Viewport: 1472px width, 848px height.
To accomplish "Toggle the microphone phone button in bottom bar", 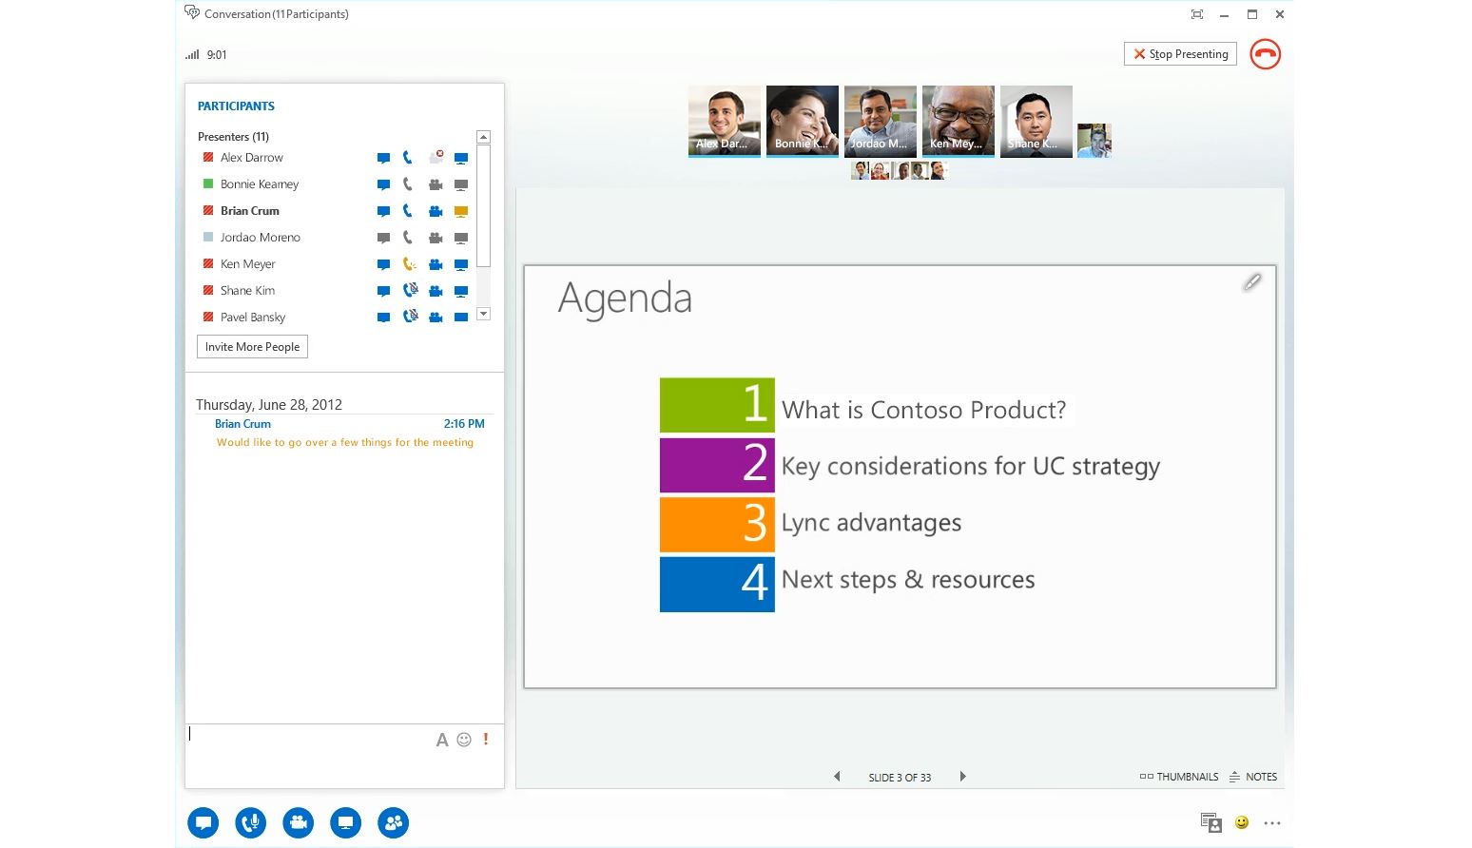I will point(251,823).
